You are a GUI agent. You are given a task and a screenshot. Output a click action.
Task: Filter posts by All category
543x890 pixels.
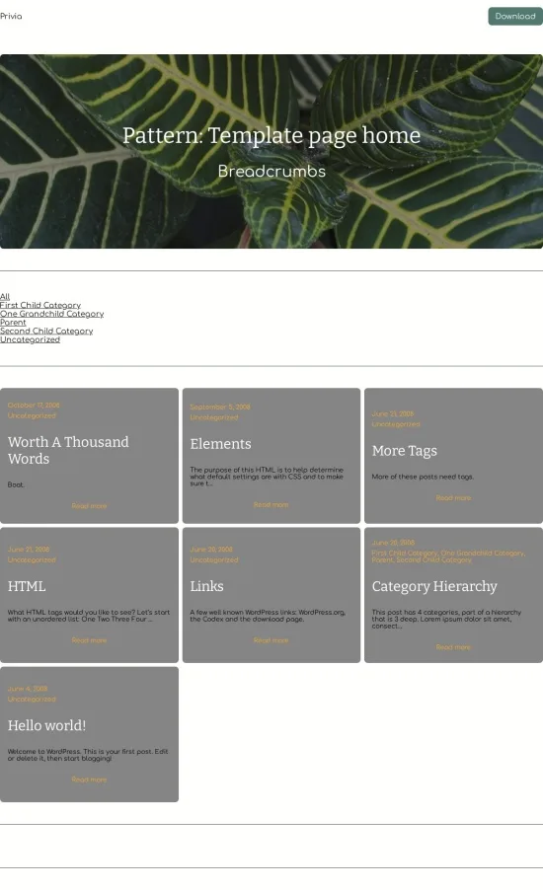(5, 297)
